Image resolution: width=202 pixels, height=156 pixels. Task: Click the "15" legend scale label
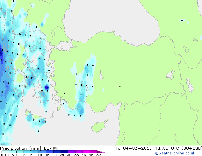47,155
